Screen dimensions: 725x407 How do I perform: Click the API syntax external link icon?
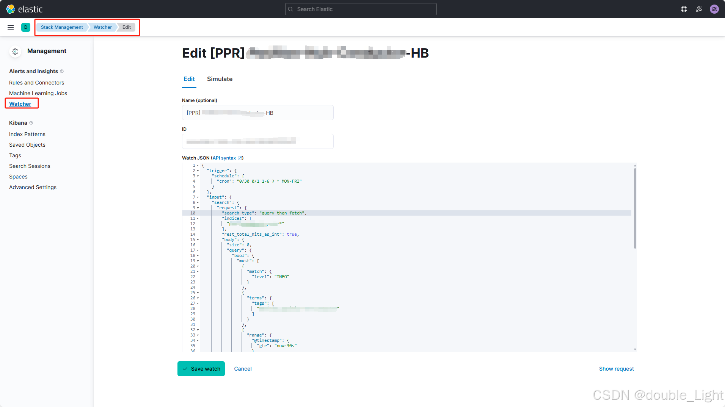tap(240, 158)
